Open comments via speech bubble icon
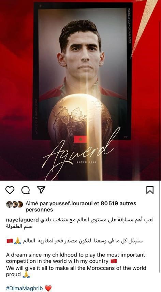 (x=26, y=190)
